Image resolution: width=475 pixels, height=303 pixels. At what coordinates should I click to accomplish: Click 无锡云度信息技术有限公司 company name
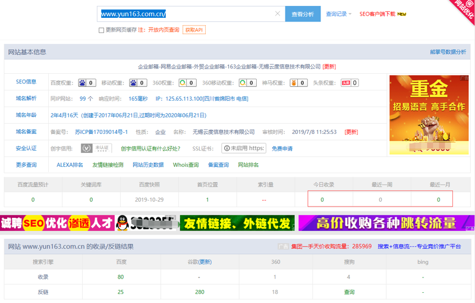[x=224, y=132]
